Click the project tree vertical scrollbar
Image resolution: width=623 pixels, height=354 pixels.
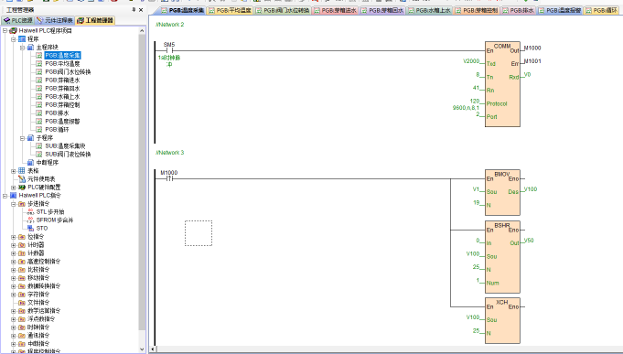[142, 181]
